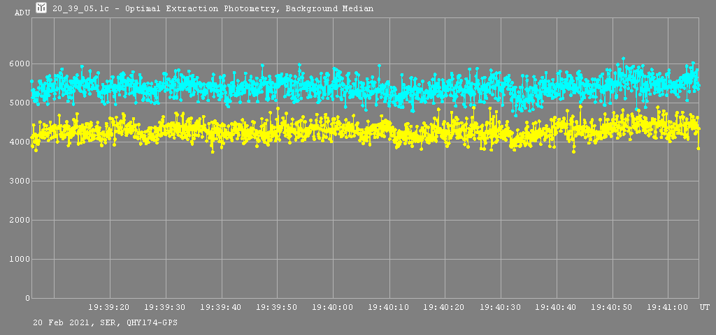The width and height of the screenshot is (716, 335).
Task: Select the 19:40:00 time marker
Action: coord(333,307)
